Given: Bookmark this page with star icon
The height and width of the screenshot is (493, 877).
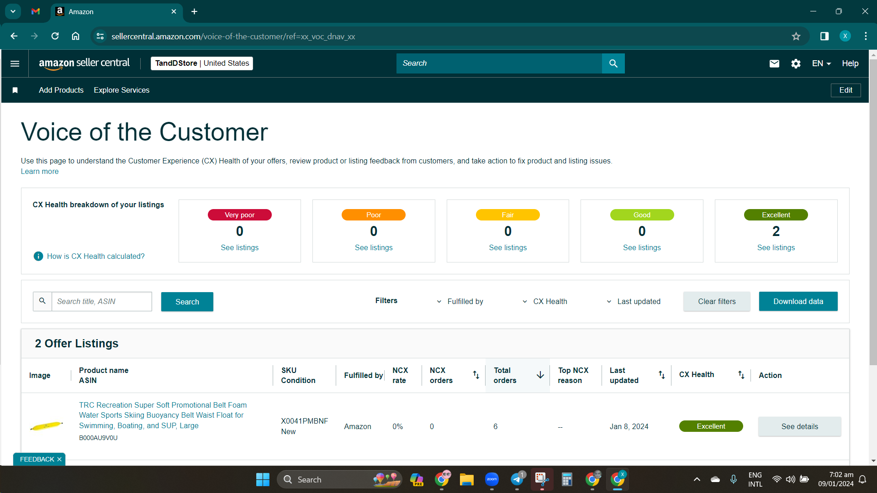Looking at the screenshot, I should click(x=796, y=36).
